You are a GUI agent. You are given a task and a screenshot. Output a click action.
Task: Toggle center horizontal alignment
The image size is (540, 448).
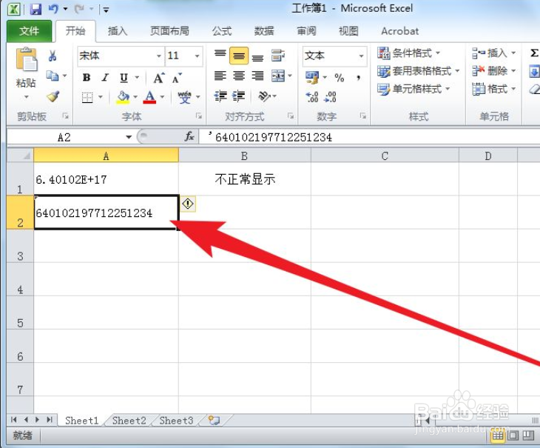coord(239,76)
